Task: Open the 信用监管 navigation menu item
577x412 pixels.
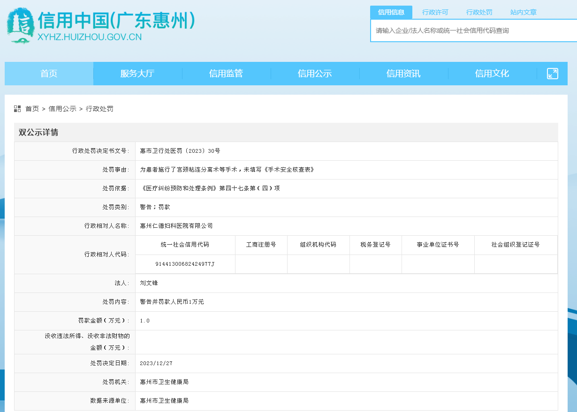Action: tap(226, 74)
